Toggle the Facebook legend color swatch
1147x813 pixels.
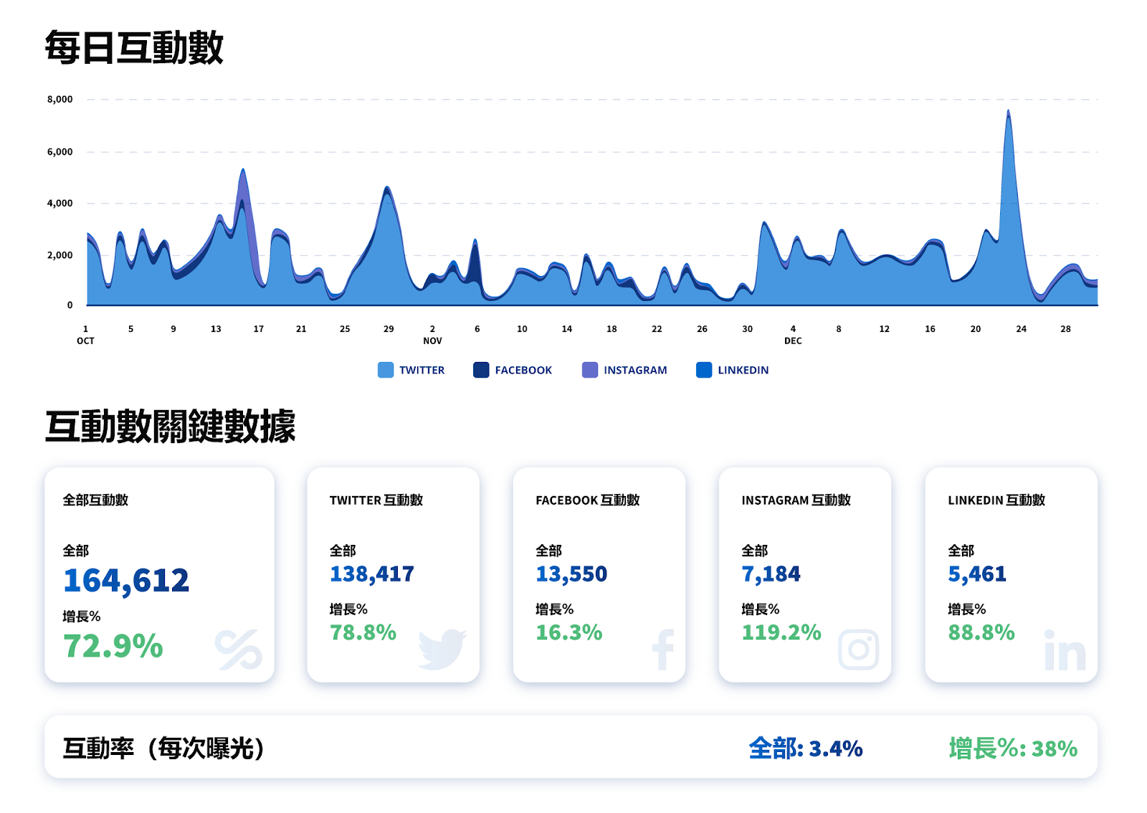(x=481, y=370)
